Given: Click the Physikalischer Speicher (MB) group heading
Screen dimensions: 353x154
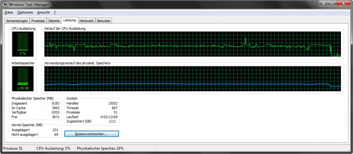Looking at the screenshot, I should (33, 98).
